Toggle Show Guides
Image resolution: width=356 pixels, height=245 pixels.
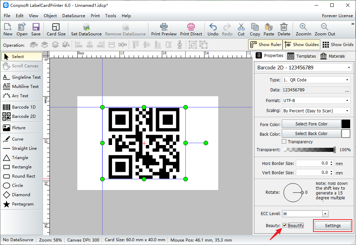pos(301,45)
